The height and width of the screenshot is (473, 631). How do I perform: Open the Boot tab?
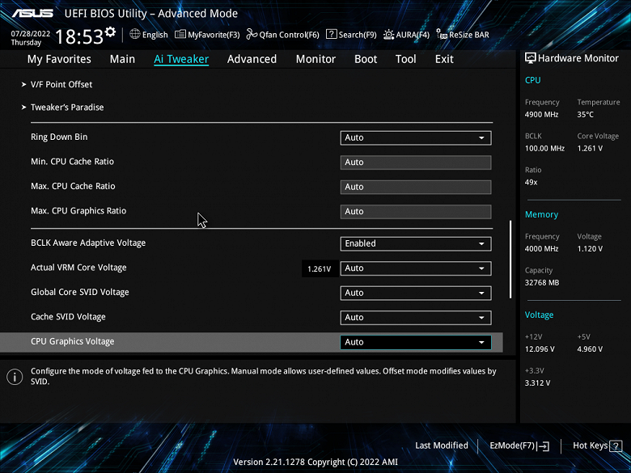pos(366,59)
